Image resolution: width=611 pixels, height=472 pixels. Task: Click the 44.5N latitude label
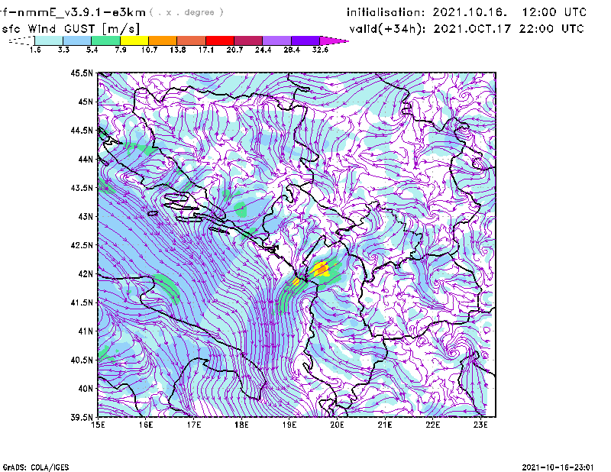[82, 130]
